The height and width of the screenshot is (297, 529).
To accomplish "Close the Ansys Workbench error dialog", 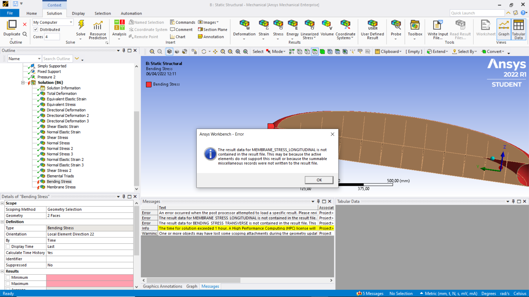I will coord(333,134).
